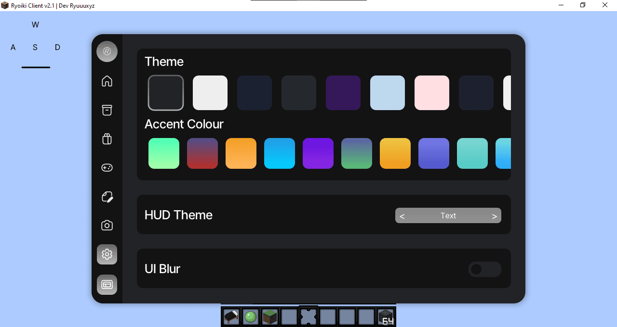
Task: Toggle the UI Blur switch
Action: coord(485,269)
